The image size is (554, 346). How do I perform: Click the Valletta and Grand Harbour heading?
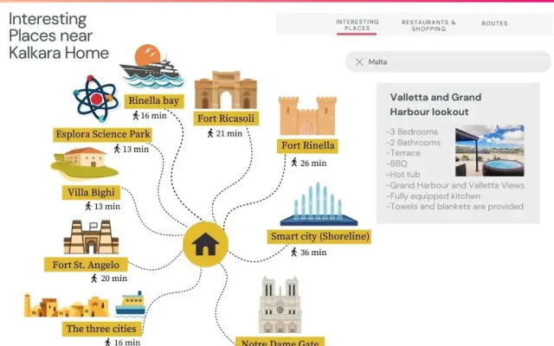[435, 105]
